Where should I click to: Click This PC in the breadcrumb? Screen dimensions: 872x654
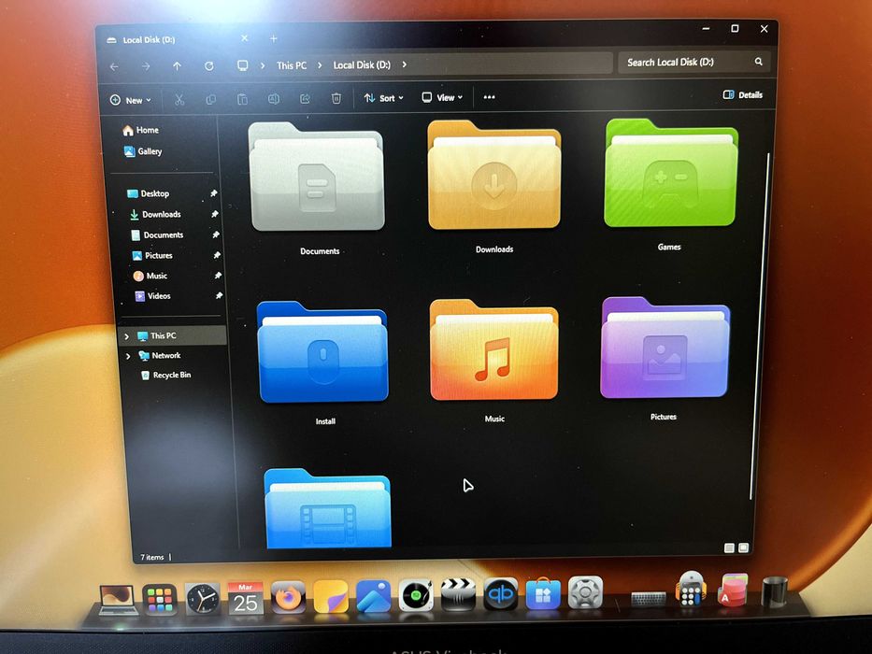(292, 65)
